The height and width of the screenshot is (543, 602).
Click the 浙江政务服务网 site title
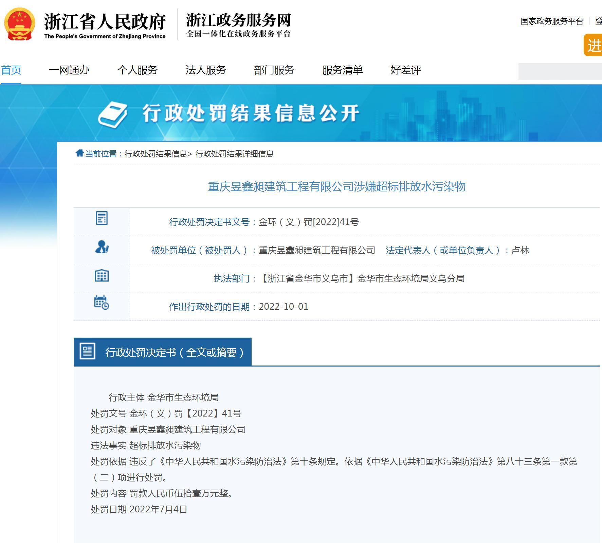coord(239,20)
